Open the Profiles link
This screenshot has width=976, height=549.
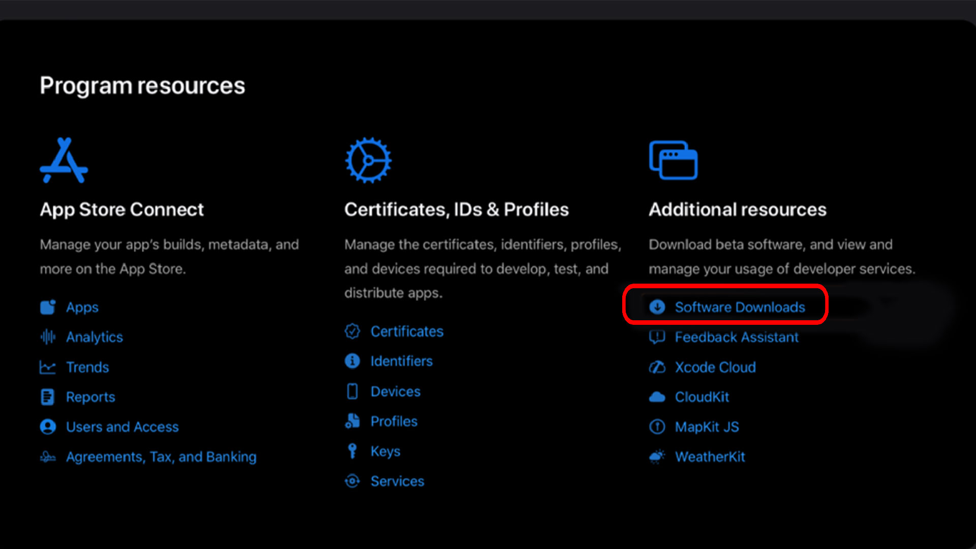click(x=394, y=421)
